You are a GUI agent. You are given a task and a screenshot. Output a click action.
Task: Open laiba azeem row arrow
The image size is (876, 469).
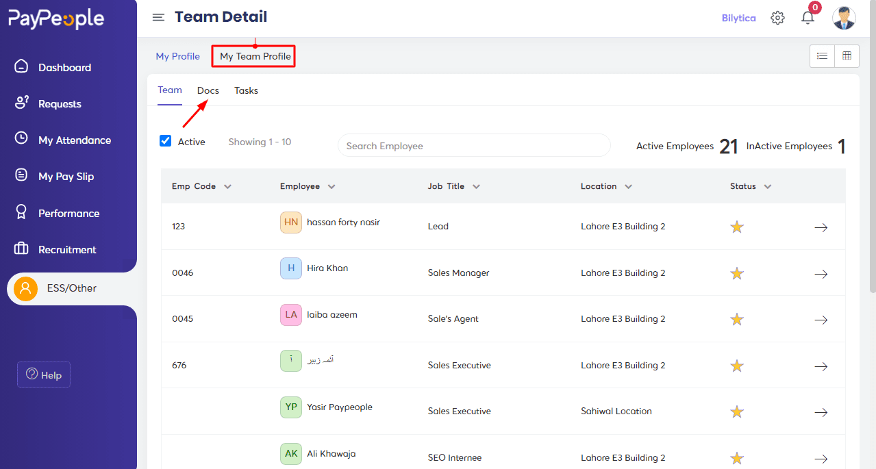pyautogui.click(x=821, y=320)
